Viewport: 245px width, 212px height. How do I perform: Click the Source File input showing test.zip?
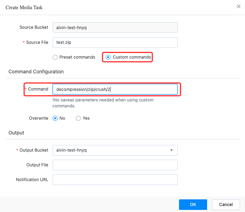point(115,42)
